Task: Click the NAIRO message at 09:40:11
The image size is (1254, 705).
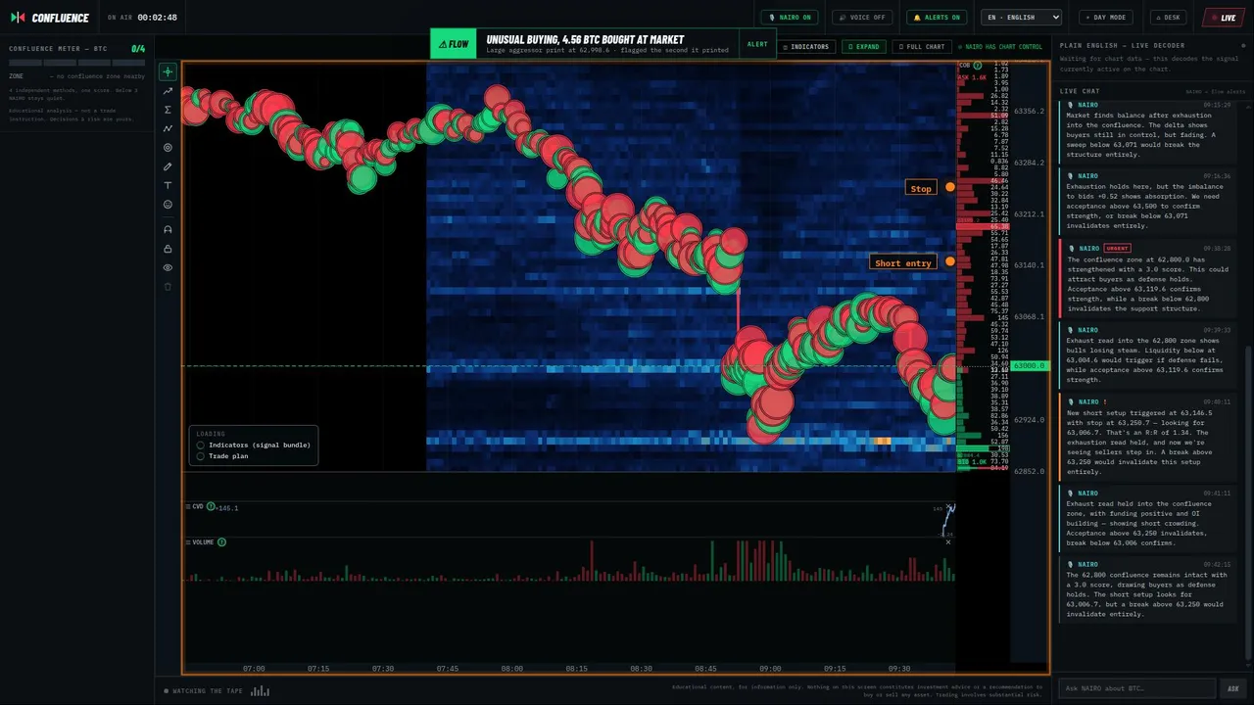Action: click(1146, 436)
